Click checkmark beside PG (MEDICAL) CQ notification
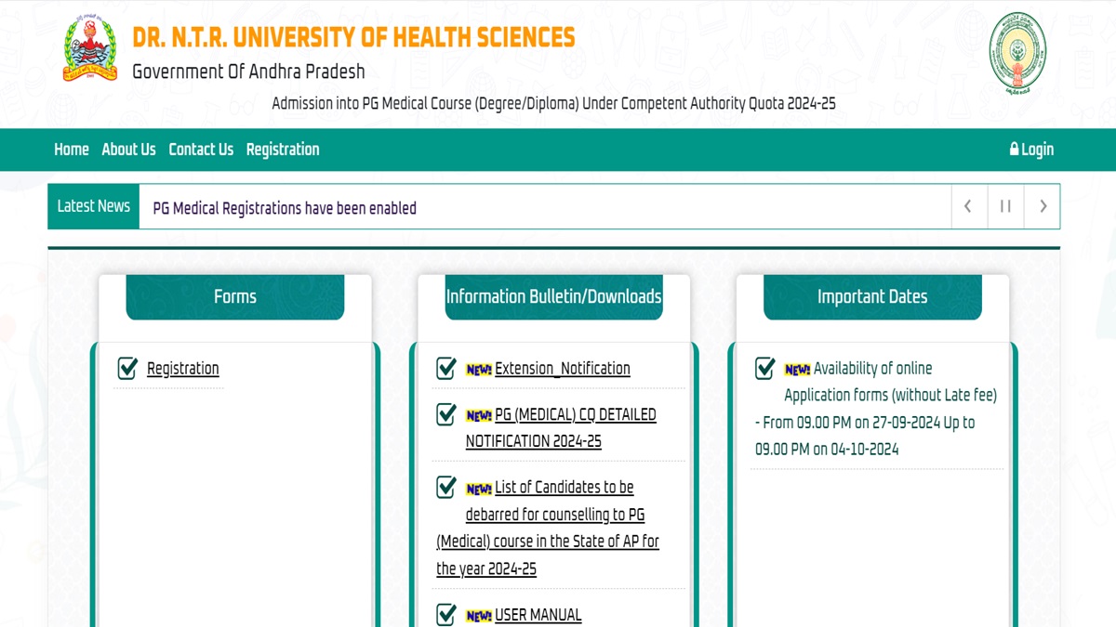The image size is (1116, 627). tap(446, 414)
